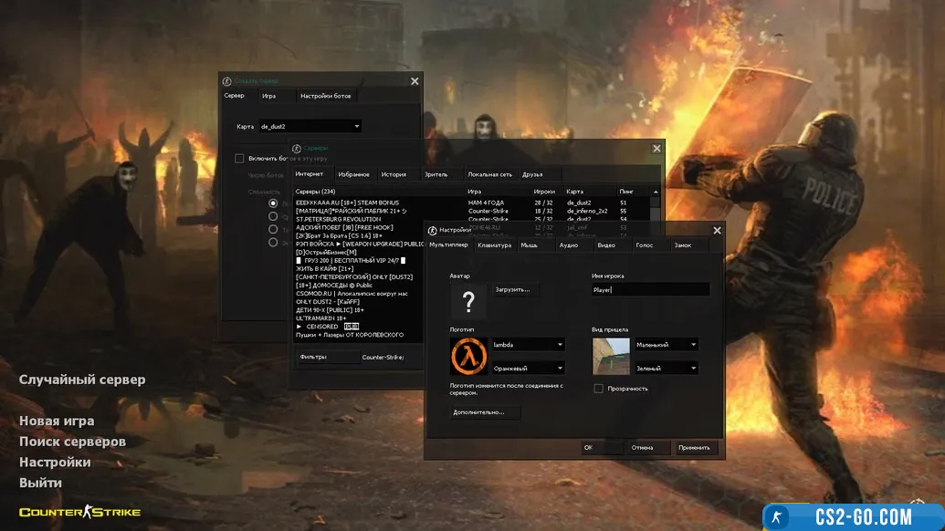Open the lambda logo type dropdown
The image size is (945, 531).
(528, 345)
